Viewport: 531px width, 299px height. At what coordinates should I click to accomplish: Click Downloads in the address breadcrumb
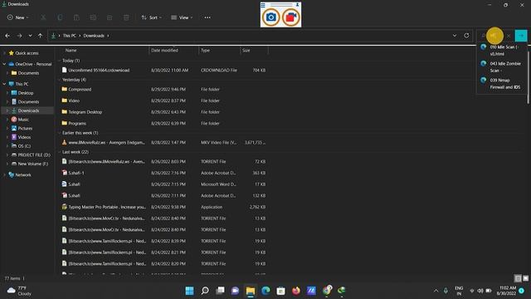(94, 36)
